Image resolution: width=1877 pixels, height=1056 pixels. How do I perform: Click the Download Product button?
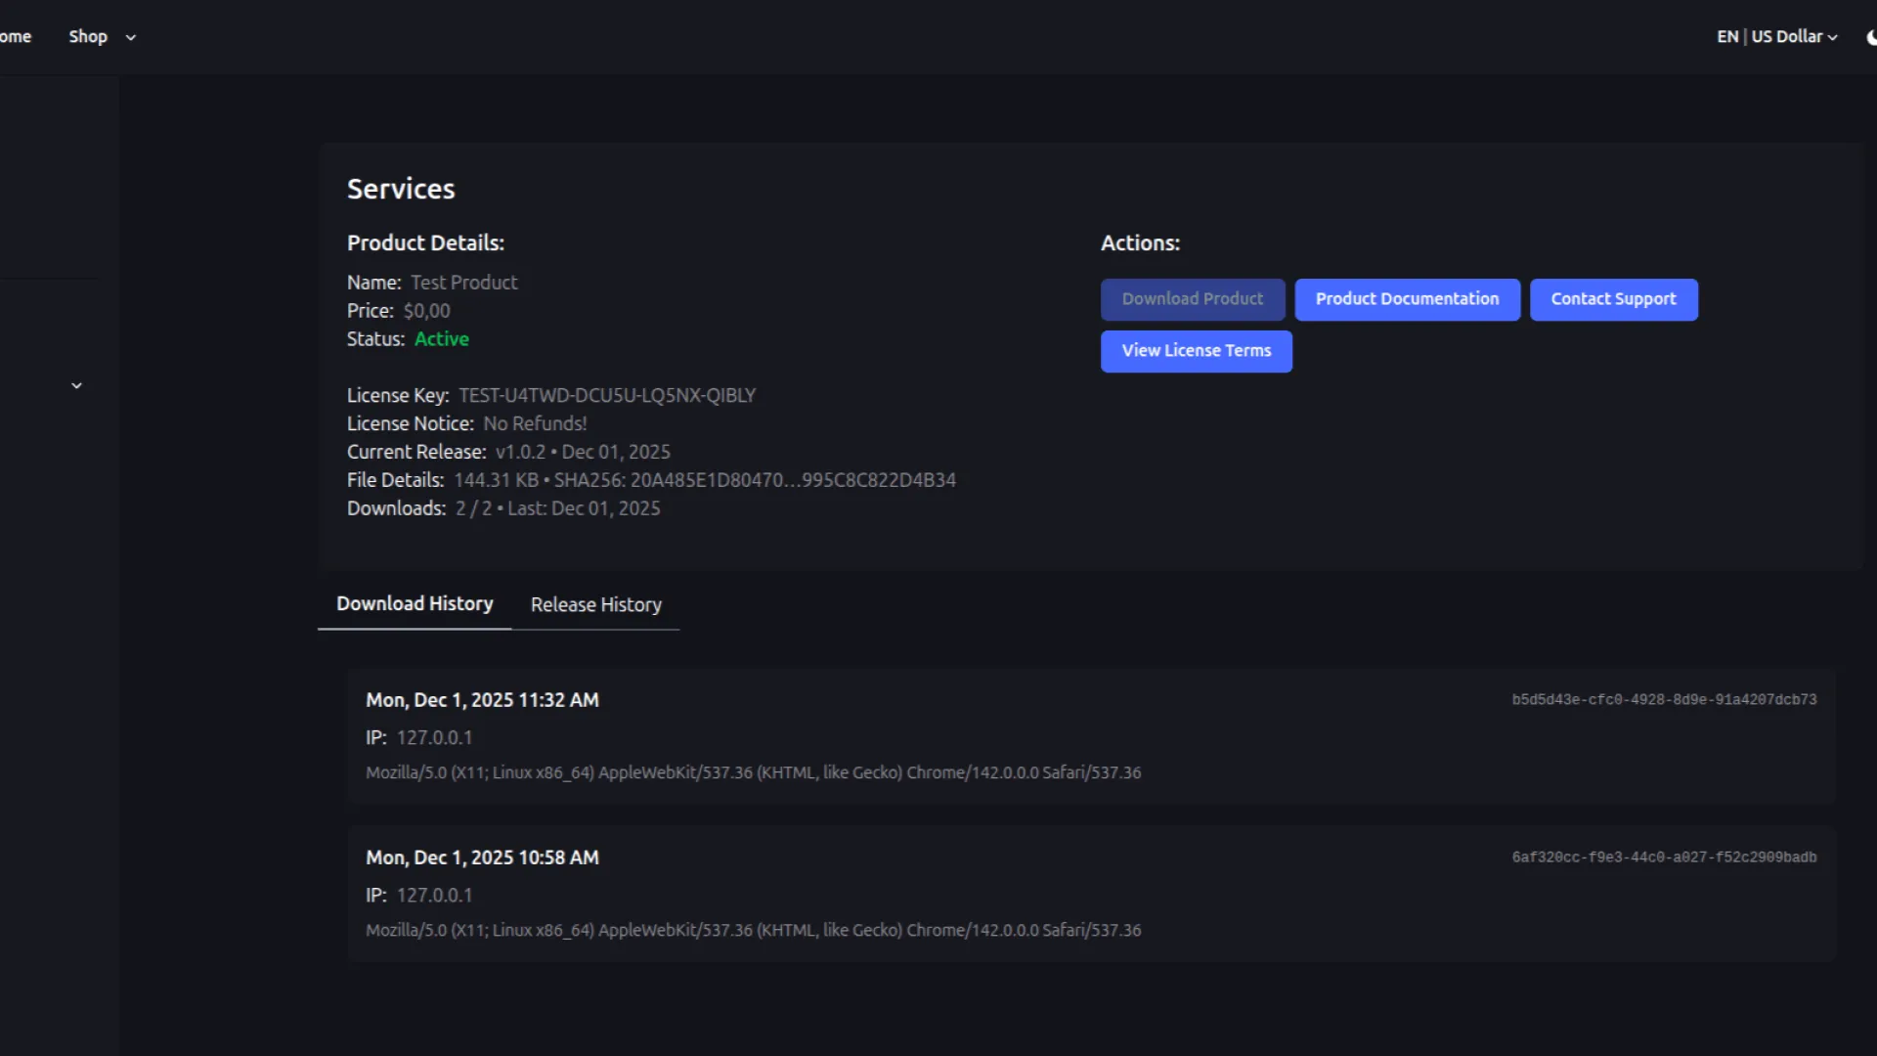(1192, 299)
